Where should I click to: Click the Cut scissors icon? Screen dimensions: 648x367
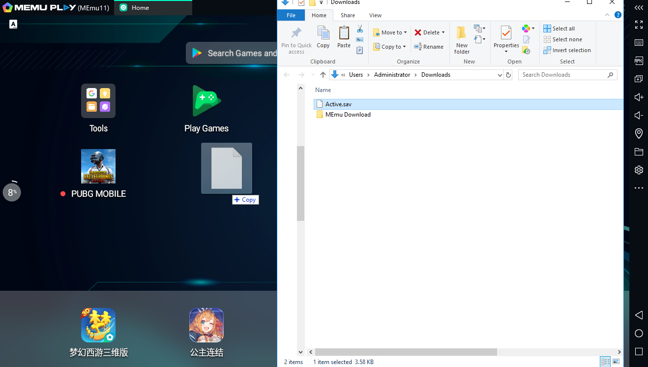360,29
